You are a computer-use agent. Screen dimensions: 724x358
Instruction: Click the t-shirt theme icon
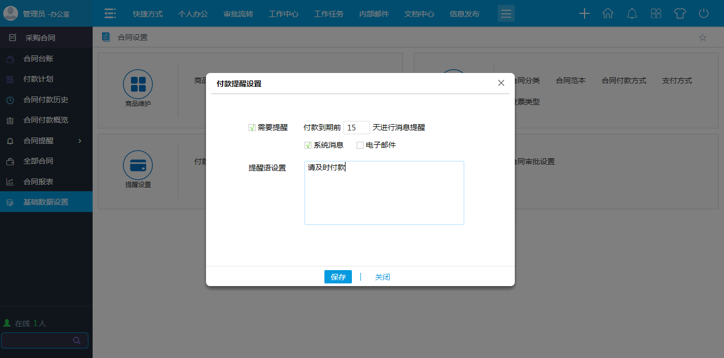pos(680,13)
